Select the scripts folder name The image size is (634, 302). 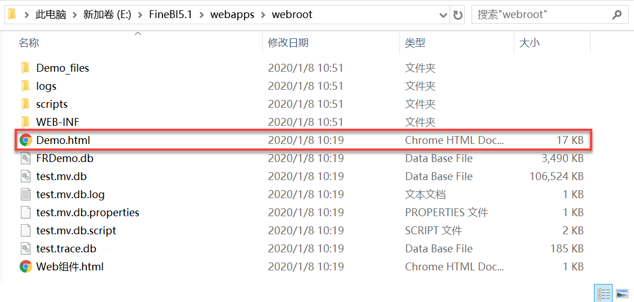pyautogui.click(x=52, y=104)
